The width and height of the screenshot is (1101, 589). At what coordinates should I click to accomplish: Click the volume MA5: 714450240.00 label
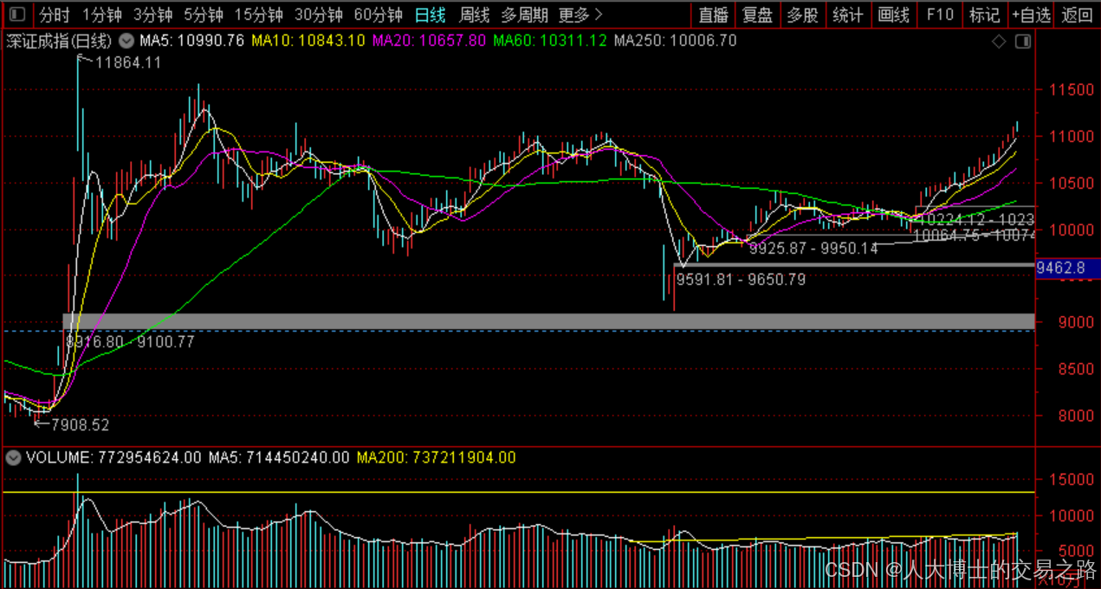click(x=279, y=457)
